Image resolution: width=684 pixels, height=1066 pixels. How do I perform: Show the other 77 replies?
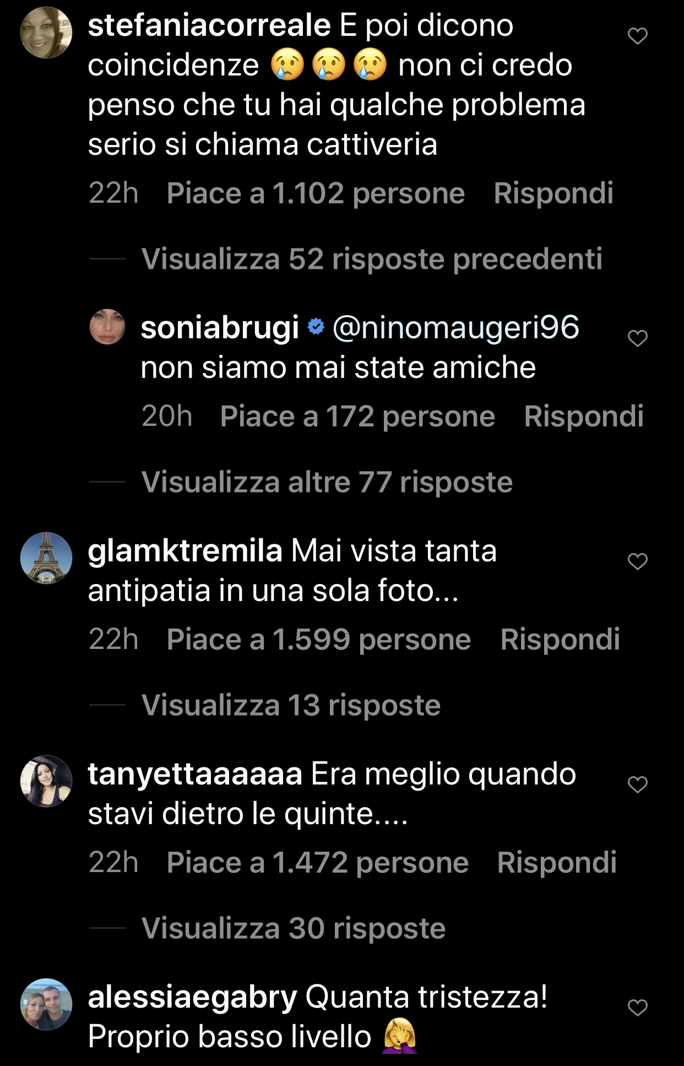click(327, 482)
